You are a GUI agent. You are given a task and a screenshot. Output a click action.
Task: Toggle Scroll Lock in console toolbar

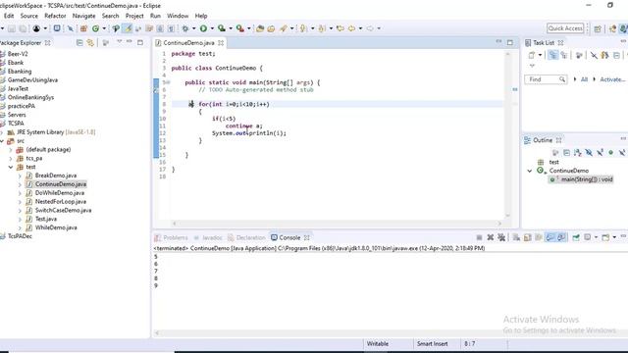[x=528, y=237]
